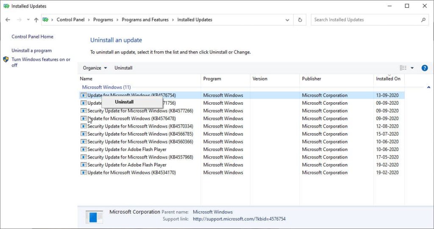
Task: Open help with the question mark icon
Action: click(425, 68)
